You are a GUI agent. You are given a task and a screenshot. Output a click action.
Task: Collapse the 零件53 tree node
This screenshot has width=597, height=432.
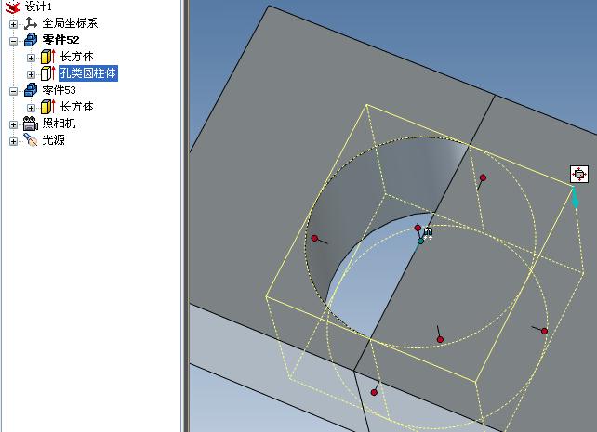click(13, 91)
